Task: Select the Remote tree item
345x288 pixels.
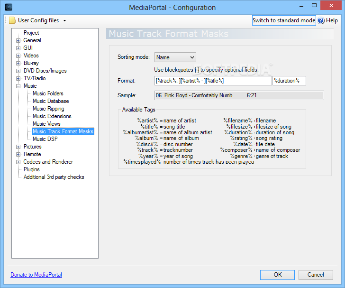Action: pos(32,154)
